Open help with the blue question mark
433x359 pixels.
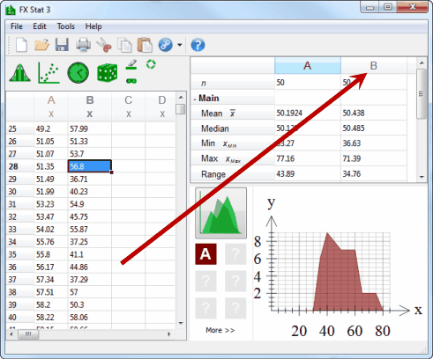click(198, 45)
